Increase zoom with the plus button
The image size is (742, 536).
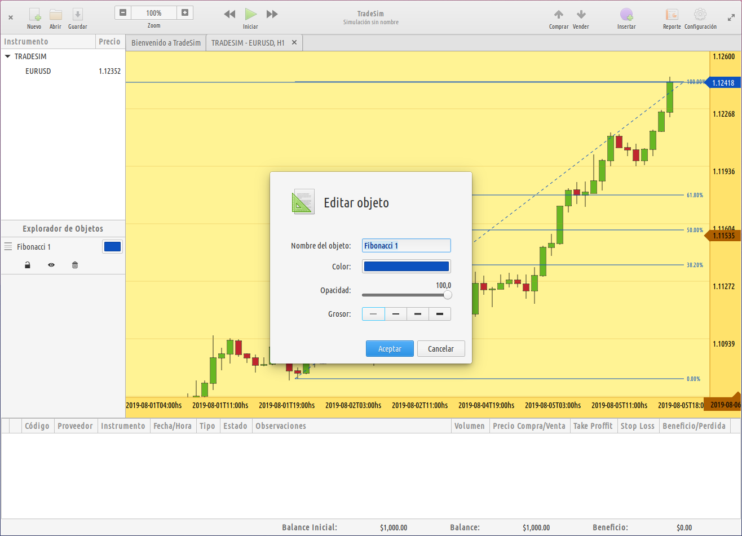185,12
